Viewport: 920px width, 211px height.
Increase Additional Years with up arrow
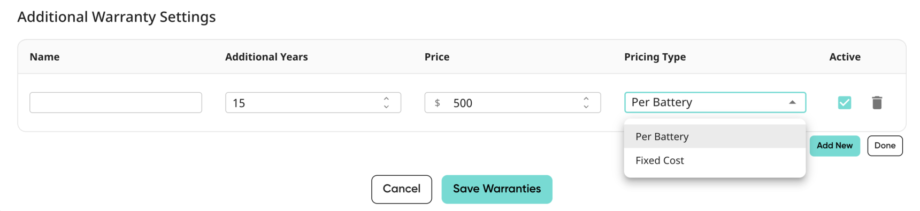[386, 99]
